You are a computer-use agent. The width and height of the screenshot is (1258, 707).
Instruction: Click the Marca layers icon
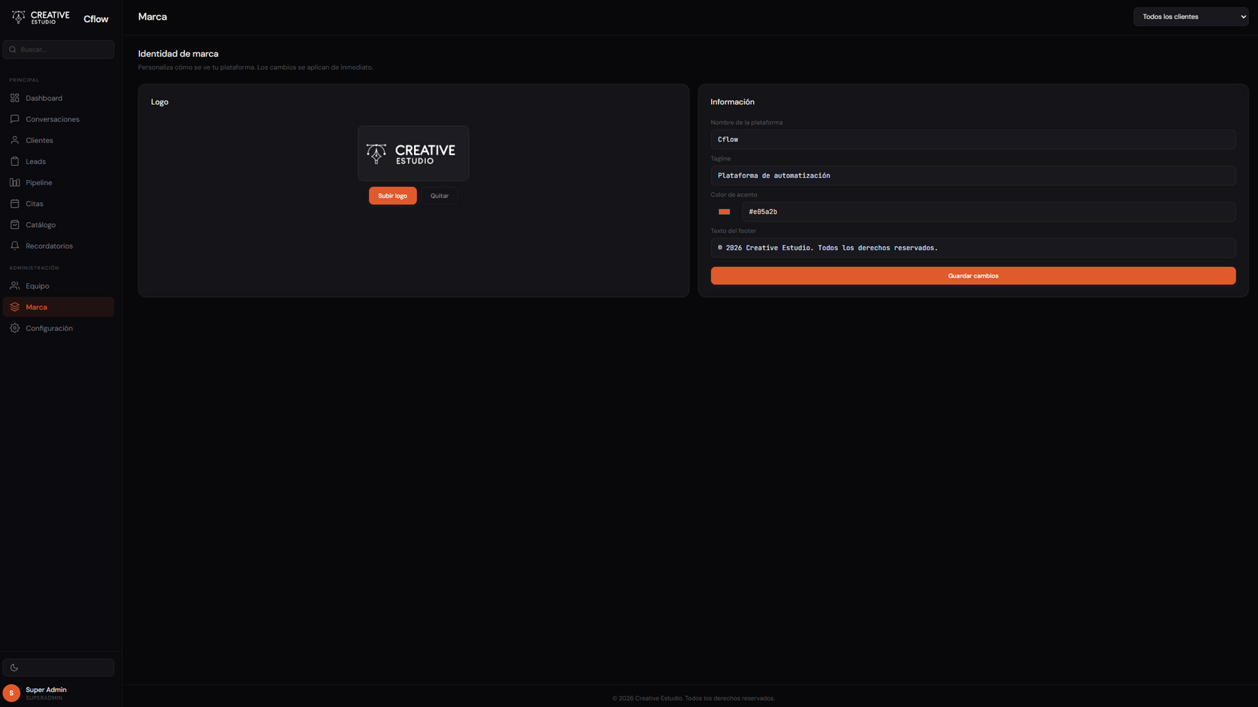pyautogui.click(x=14, y=307)
